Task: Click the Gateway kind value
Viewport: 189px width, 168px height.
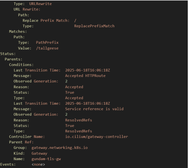Action: click(39, 153)
